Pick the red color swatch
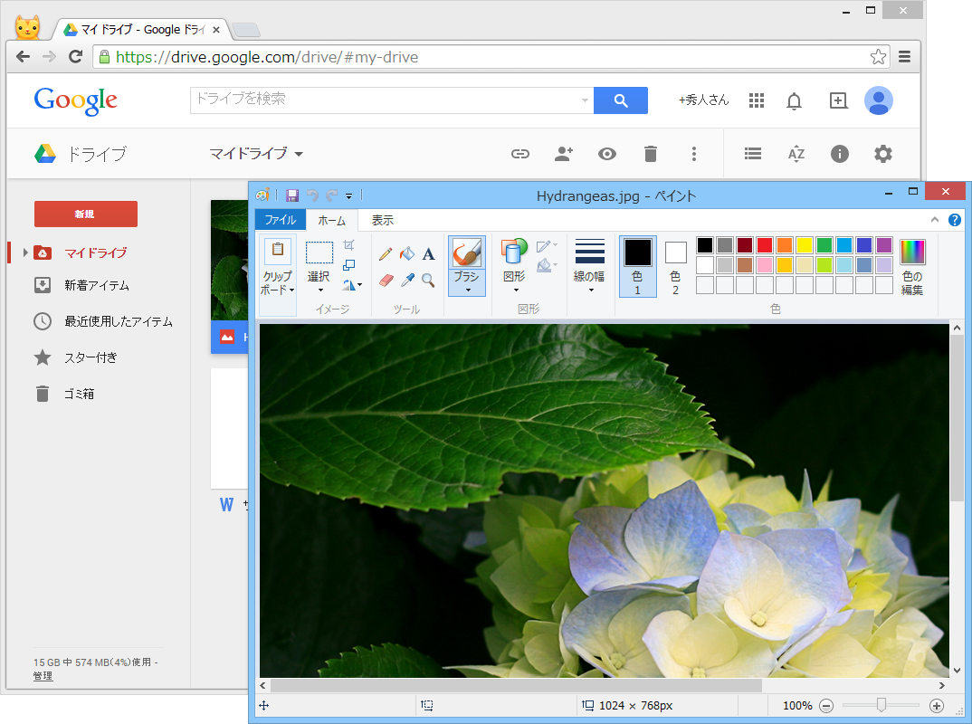972x724 pixels. [x=765, y=245]
